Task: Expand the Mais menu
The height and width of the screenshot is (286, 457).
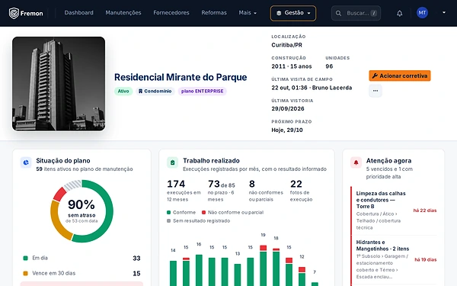Action: coord(248,13)
